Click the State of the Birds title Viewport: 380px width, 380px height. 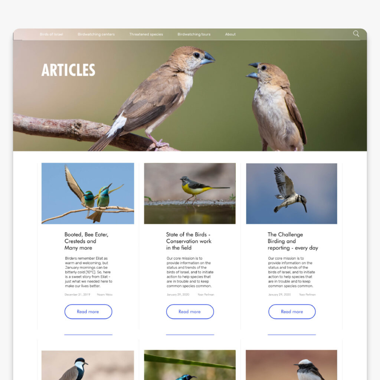(189, 241)
